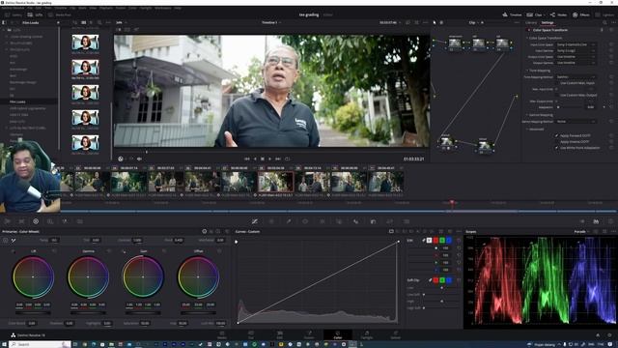Open the Tone Mapping Method dropdown

click(576, 77)
